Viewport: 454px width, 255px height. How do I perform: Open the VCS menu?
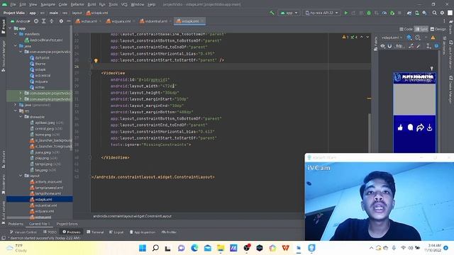coord(124,4)
